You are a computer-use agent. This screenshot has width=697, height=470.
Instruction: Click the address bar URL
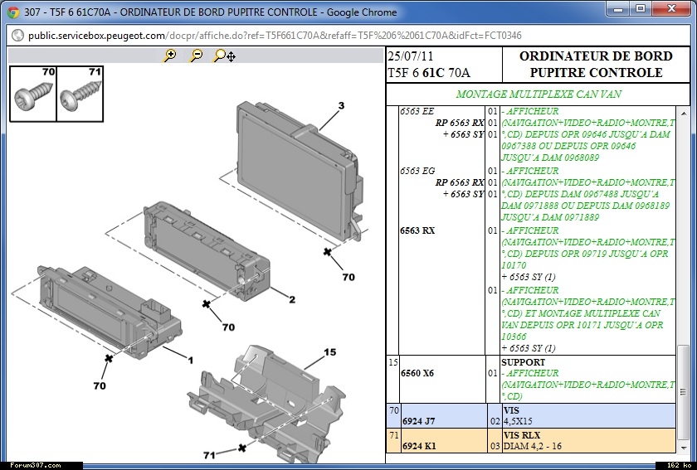click(x=275, y=36)
